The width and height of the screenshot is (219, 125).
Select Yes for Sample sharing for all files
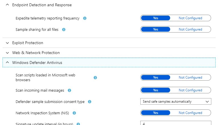[x=156, y=29]
